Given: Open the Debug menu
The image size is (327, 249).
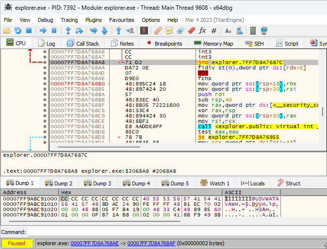Looking at the screenshot, I should pyautogui.click(x=45, y=20).
